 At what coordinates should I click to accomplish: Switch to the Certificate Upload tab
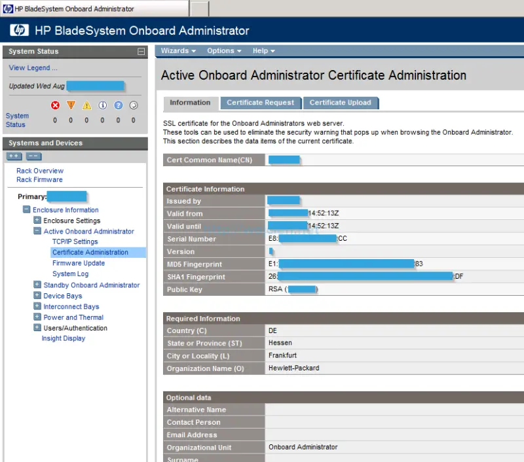pos(341,103)
